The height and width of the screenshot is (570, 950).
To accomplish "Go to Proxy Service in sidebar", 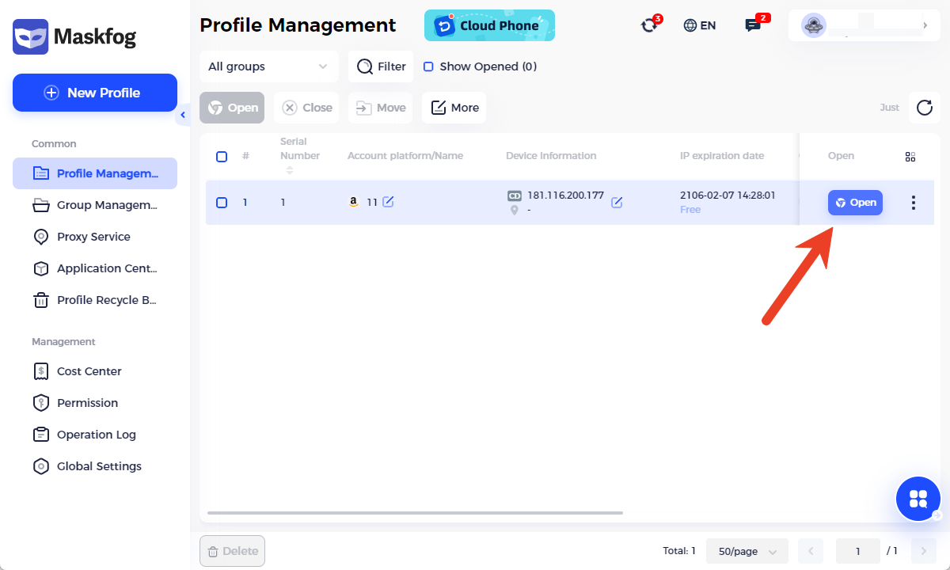I will coord(93,237).
